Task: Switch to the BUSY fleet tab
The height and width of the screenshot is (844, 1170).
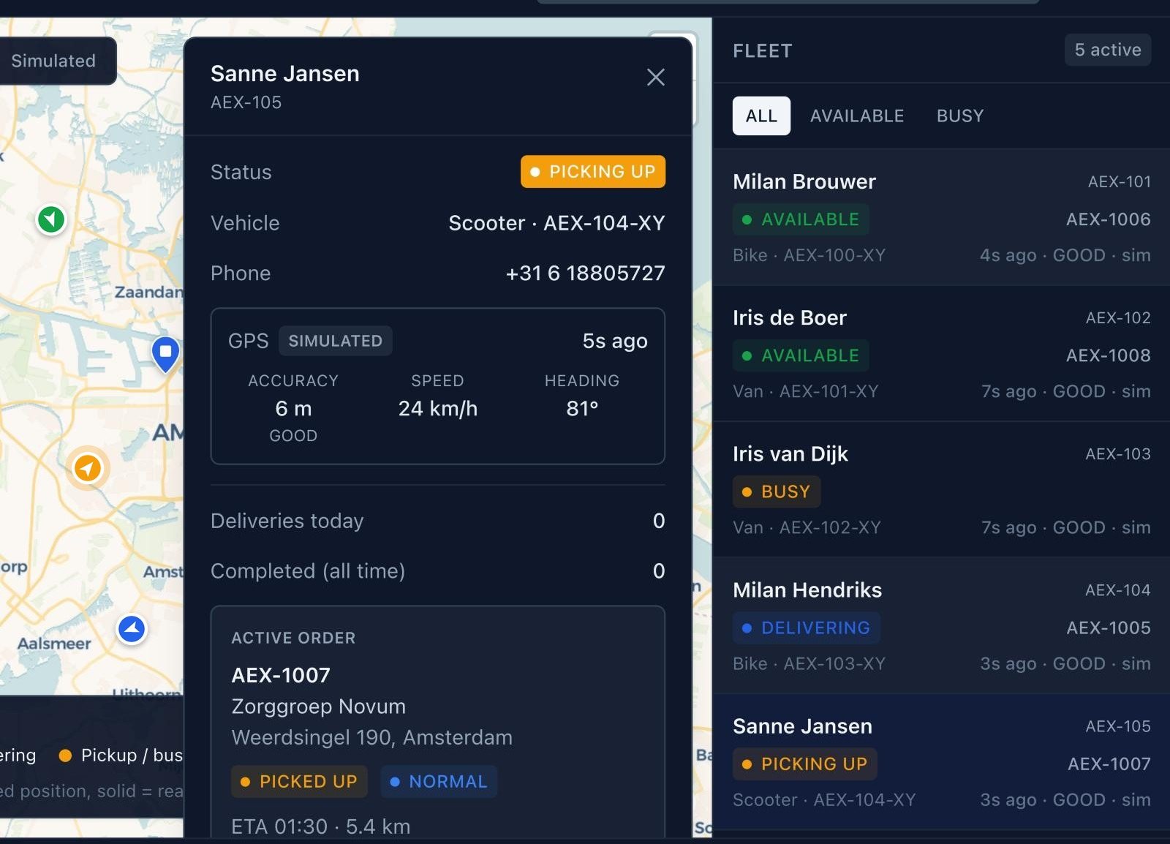Action: tap(960, 116)
